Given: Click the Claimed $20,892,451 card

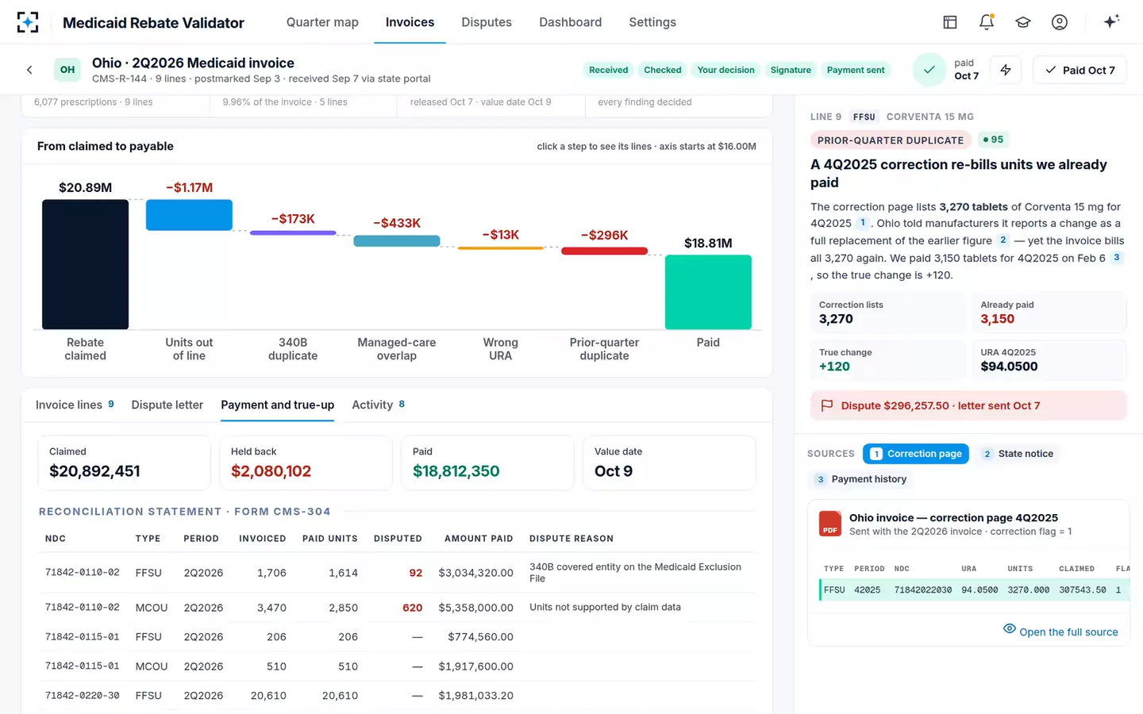Looking at the screenshot, I should coord(124,463).
